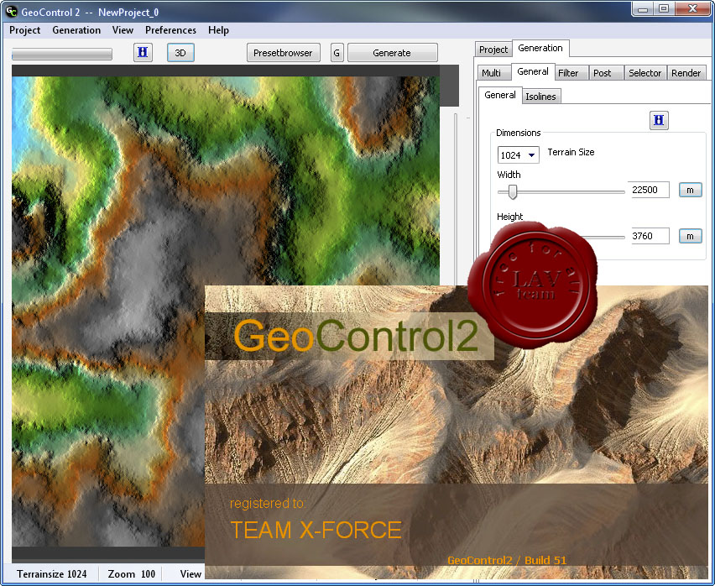
Task: Open the View menu
Action: coord(123,30)
